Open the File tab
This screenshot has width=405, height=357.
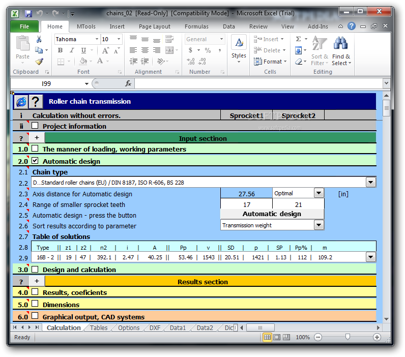[24, 26]
